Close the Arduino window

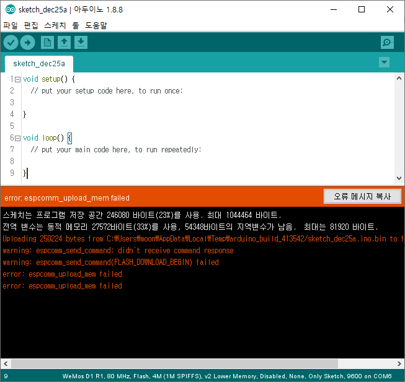click(390, 9)
